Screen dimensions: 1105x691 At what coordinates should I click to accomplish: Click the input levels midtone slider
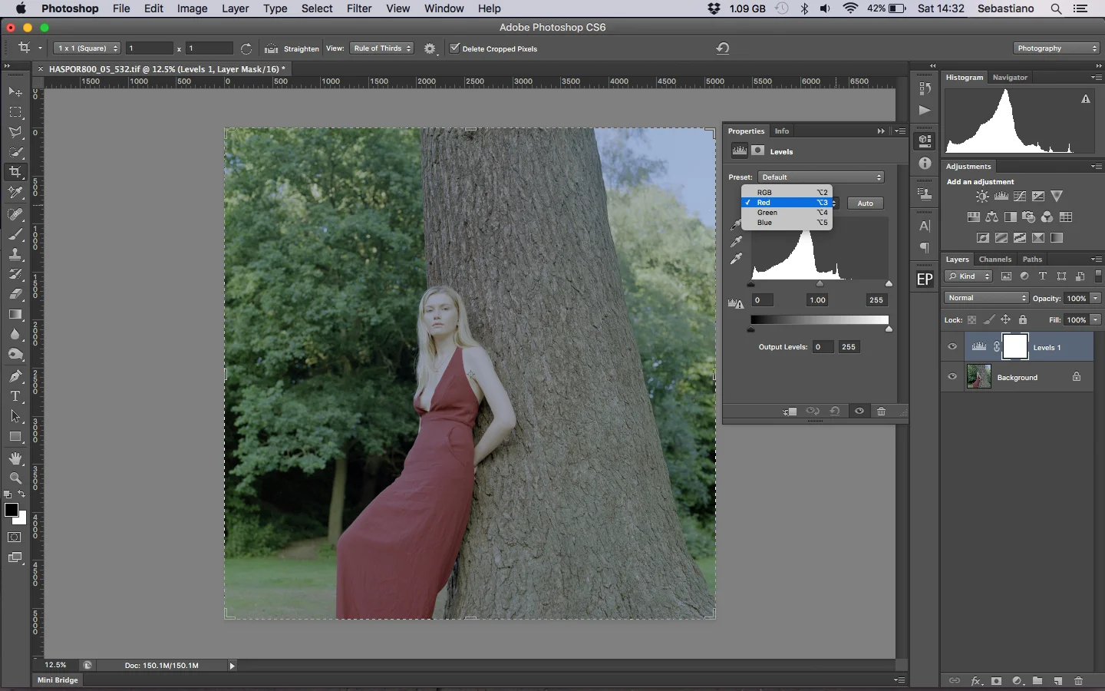[820, 284]
